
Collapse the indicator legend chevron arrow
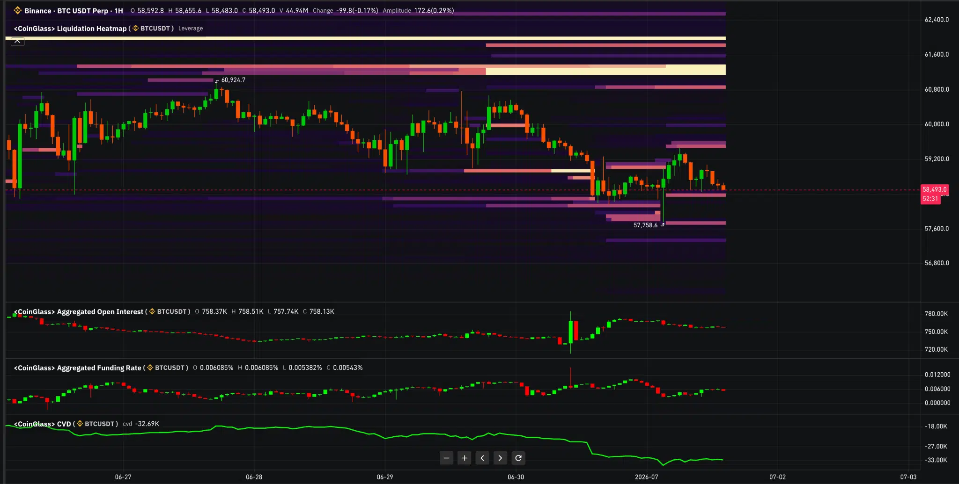(x=17, y=42)
